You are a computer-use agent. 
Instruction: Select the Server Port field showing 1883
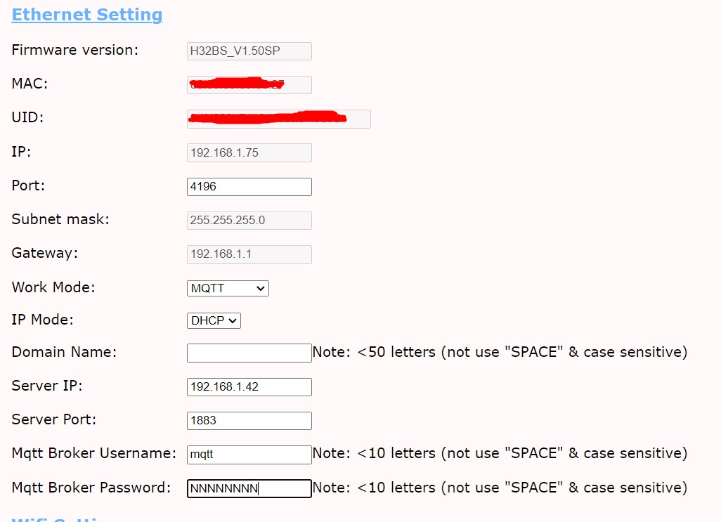249,421
